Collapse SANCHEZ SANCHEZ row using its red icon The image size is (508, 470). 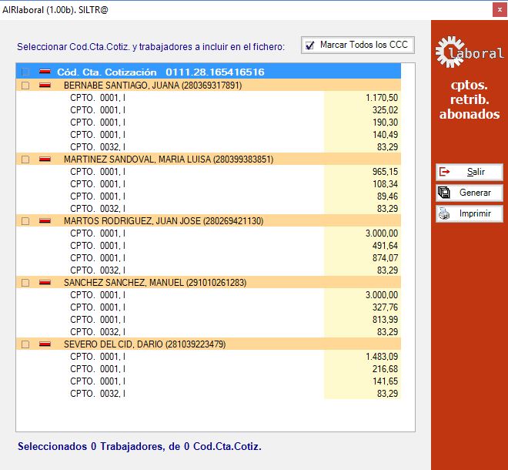click(x=45, y=282)
